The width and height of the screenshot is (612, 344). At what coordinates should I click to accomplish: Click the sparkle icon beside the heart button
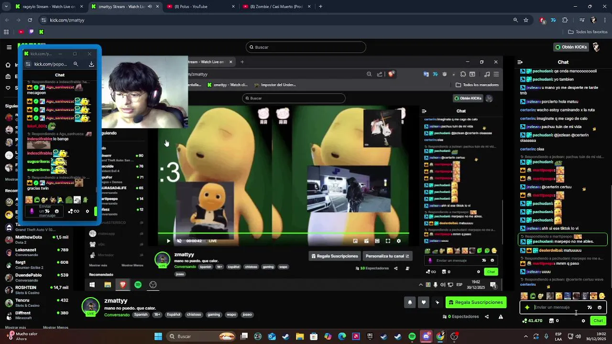437,302
